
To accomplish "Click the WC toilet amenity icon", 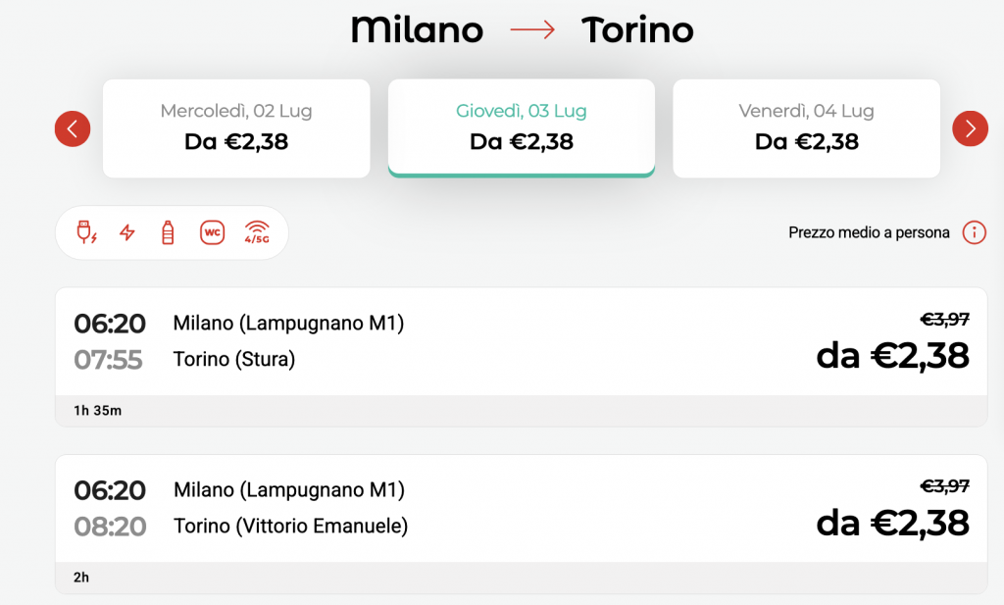I will coord(212,232).
